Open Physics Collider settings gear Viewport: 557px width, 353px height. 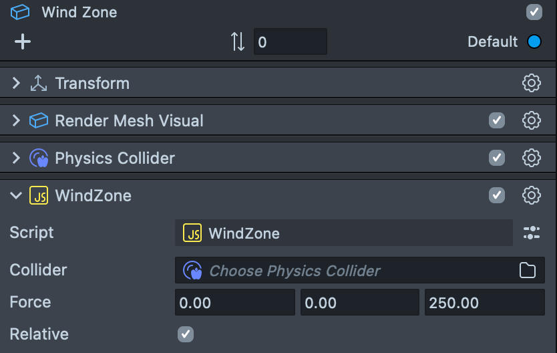[x=532, y=158]
